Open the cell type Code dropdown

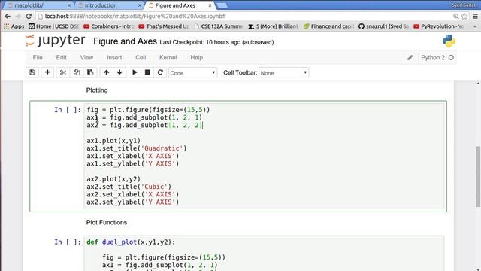click(x=192, y=73)
